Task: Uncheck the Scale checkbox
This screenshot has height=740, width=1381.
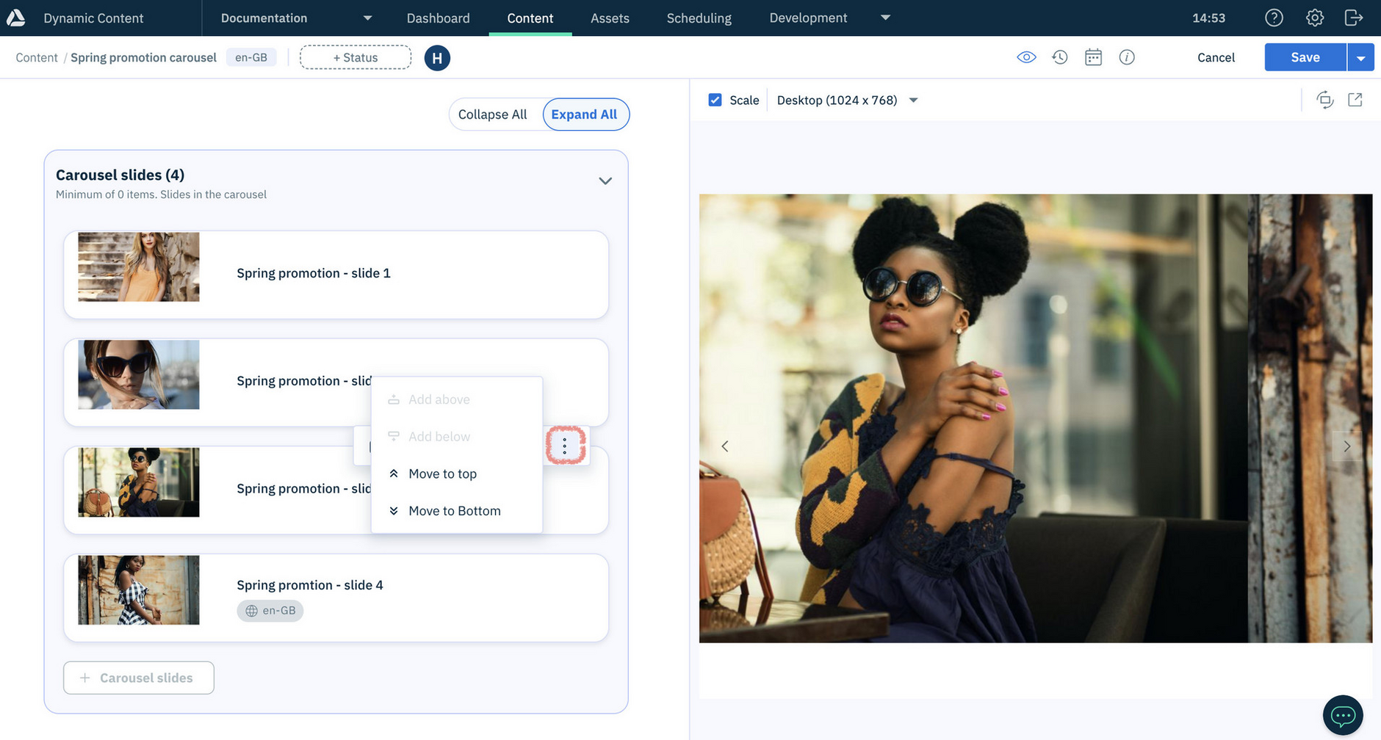Action: [x=715, y=100]
